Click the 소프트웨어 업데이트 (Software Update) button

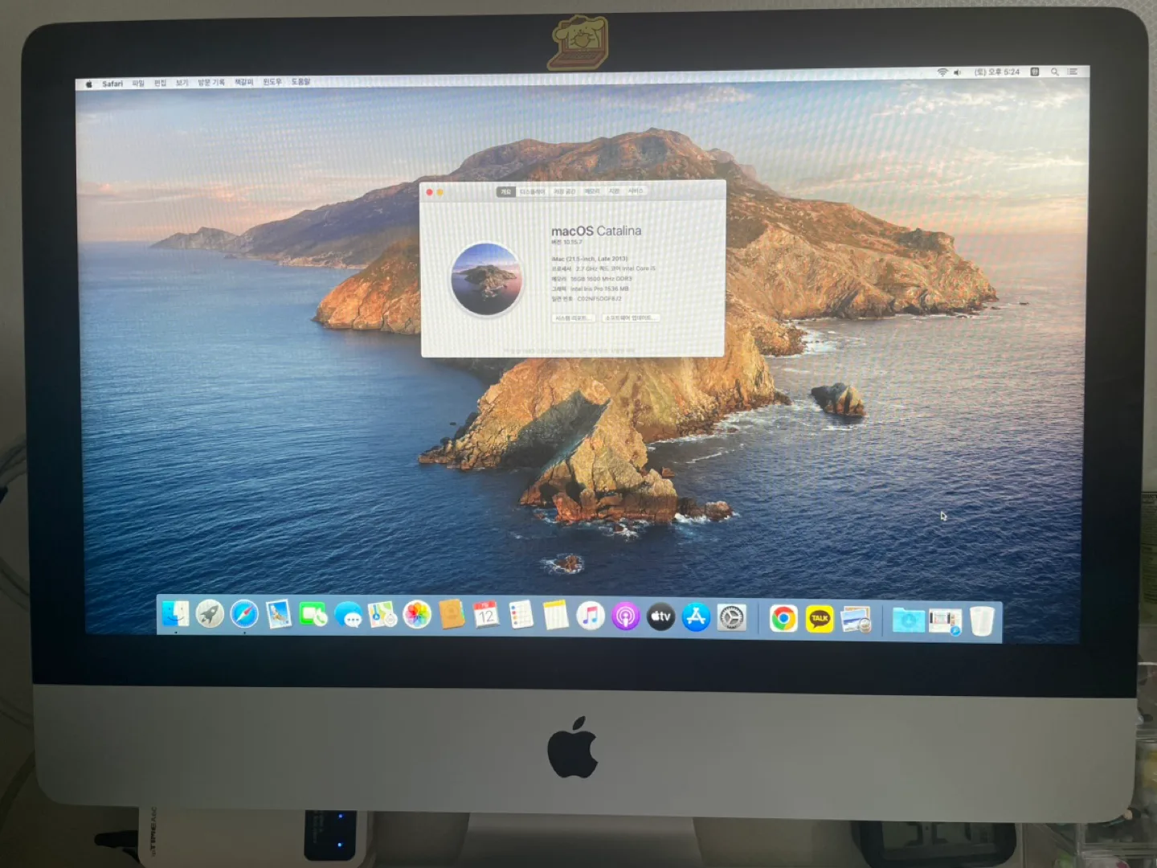631,318
